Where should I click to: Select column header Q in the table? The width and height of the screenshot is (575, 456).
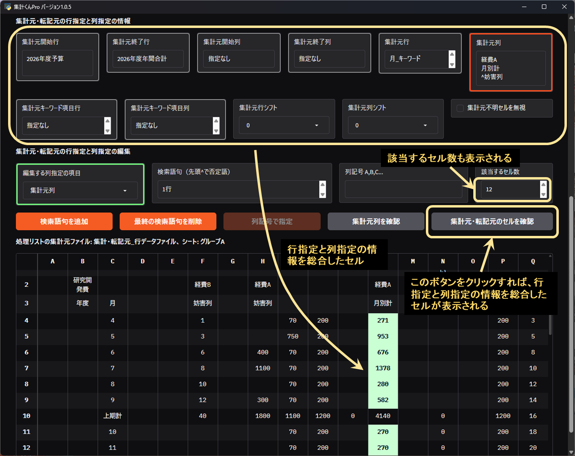[533, 261]
